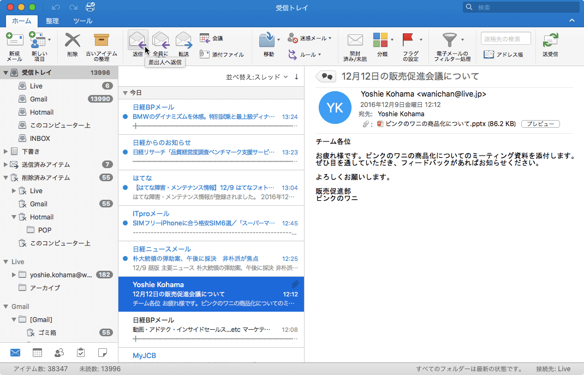Image resolution: width=584 pixels, height=375 pixels.
Task: Expand the 送信済みアイテム folder
Action: pos(5,164)
